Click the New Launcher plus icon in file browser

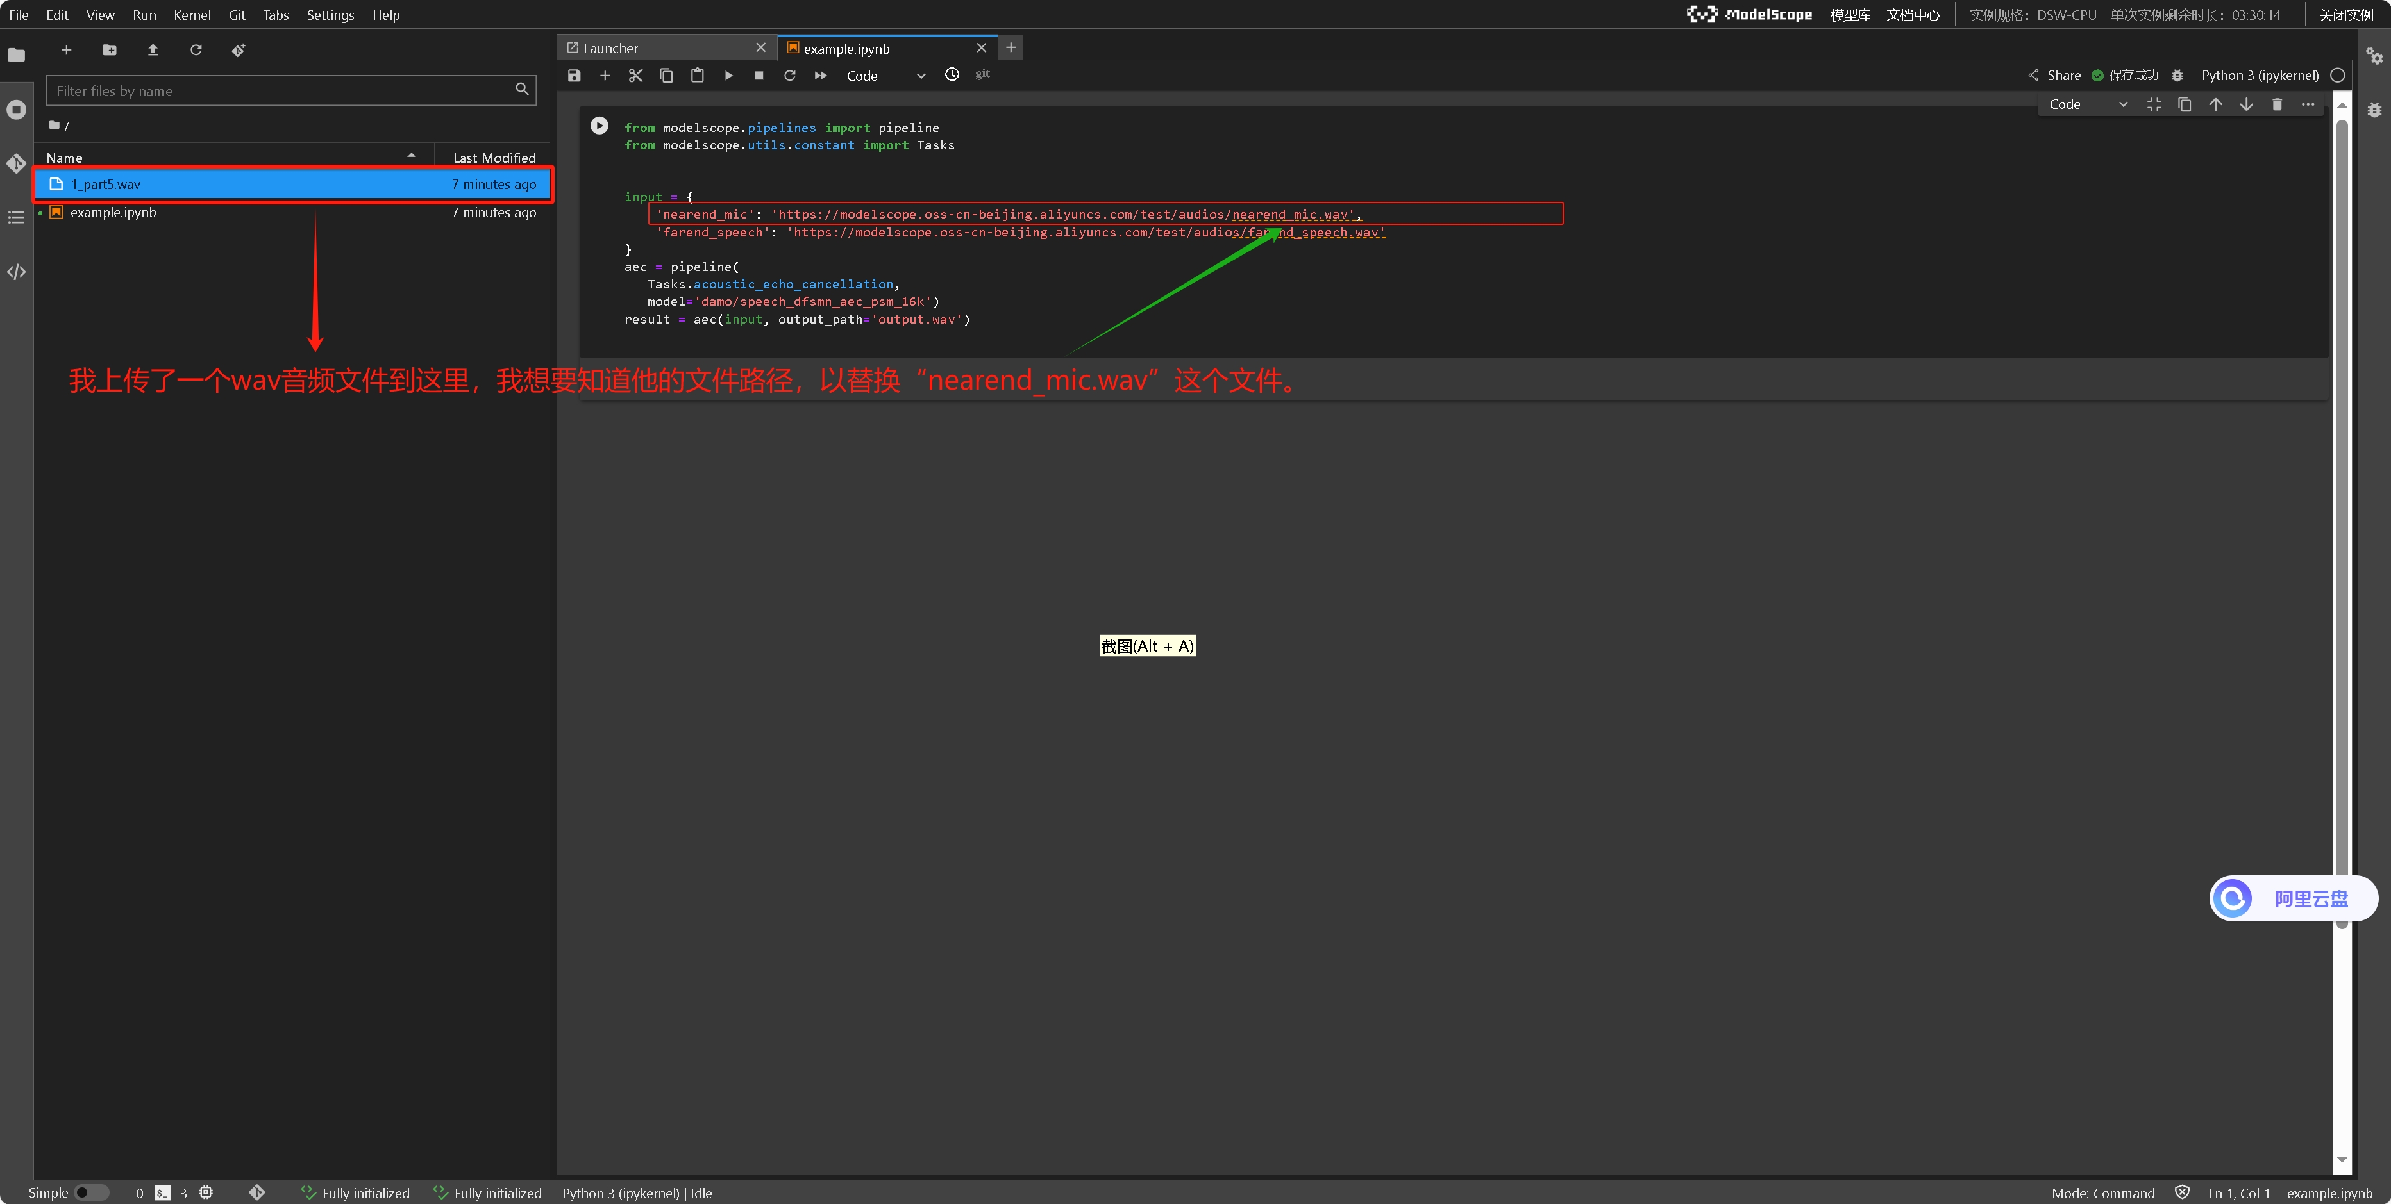coord(66,50)
